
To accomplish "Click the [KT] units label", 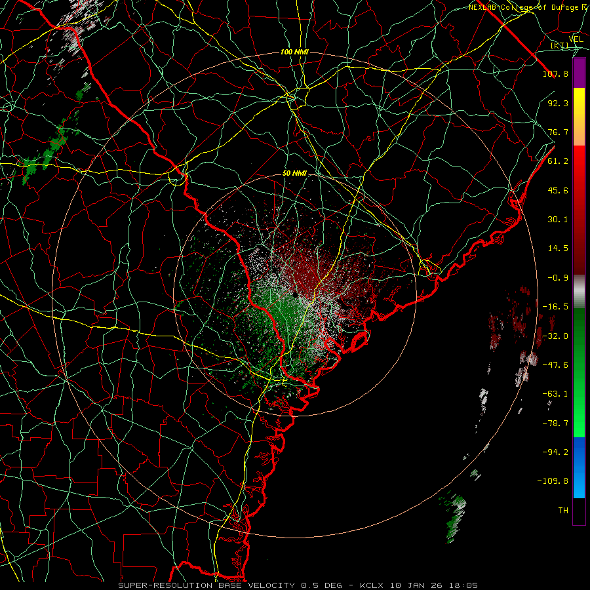I will pos(560,45).
